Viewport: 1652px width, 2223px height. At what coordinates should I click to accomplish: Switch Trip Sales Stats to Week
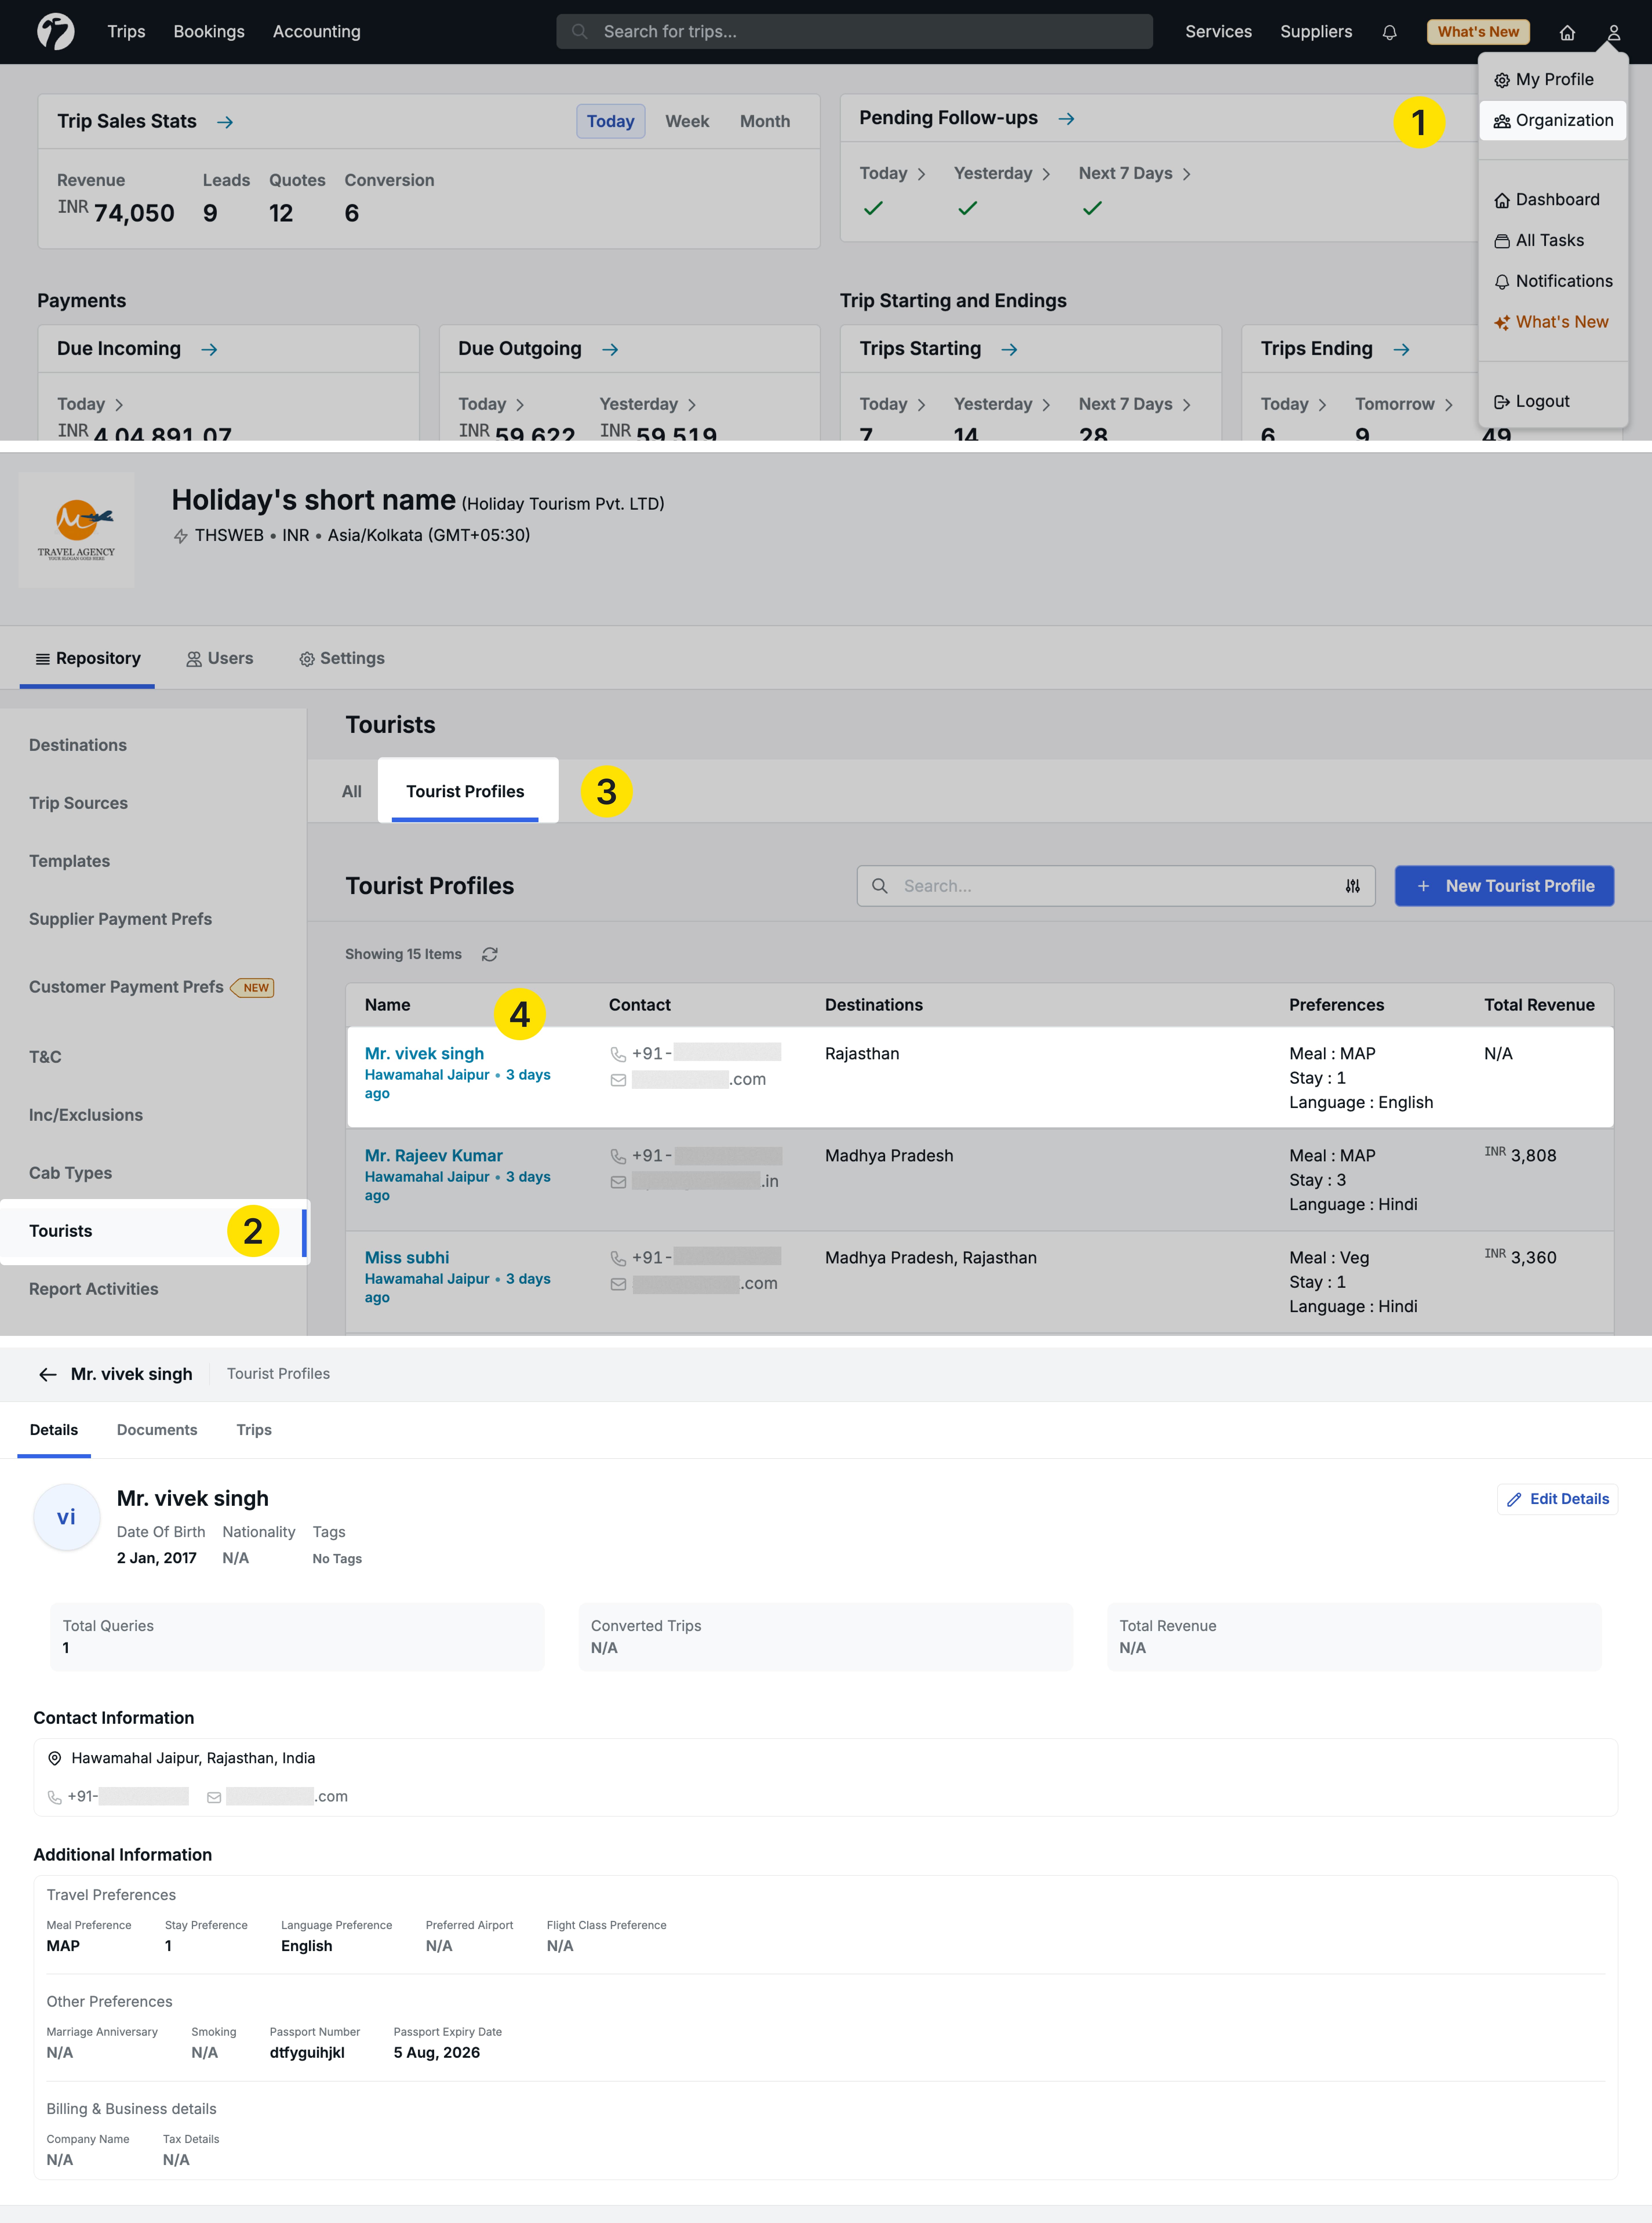687,121
